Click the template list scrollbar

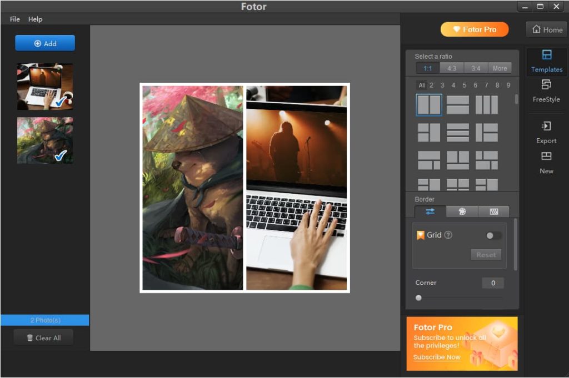click(x=516, y=99)
